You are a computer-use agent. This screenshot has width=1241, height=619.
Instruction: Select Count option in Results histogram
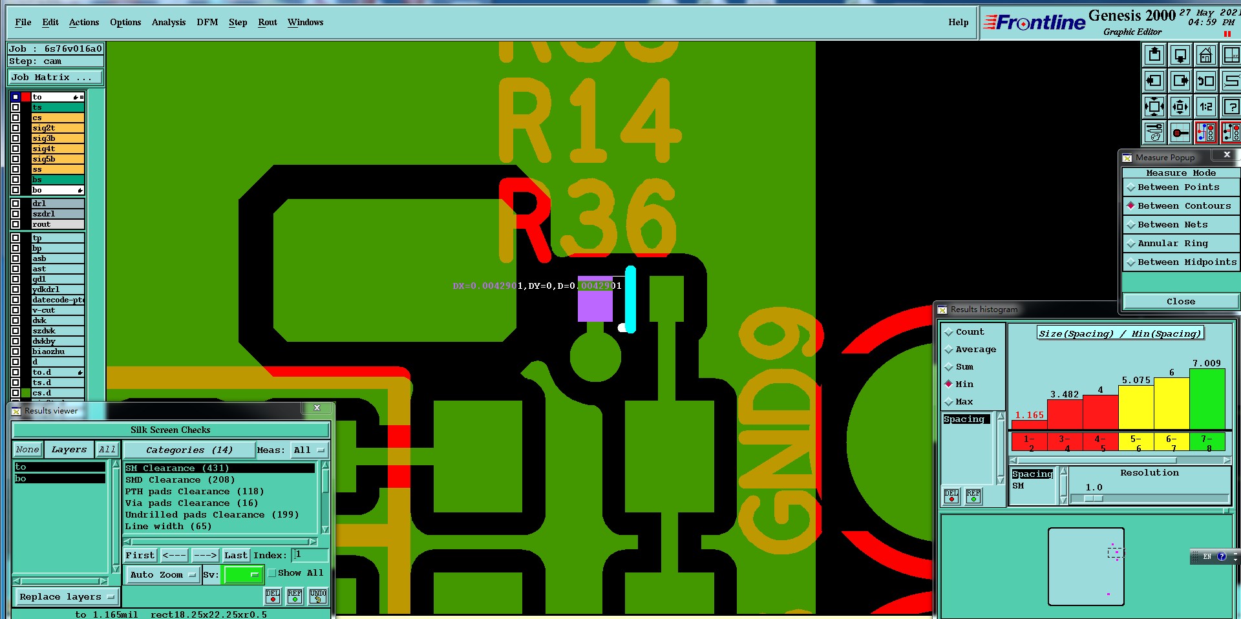tap(964, 332)
